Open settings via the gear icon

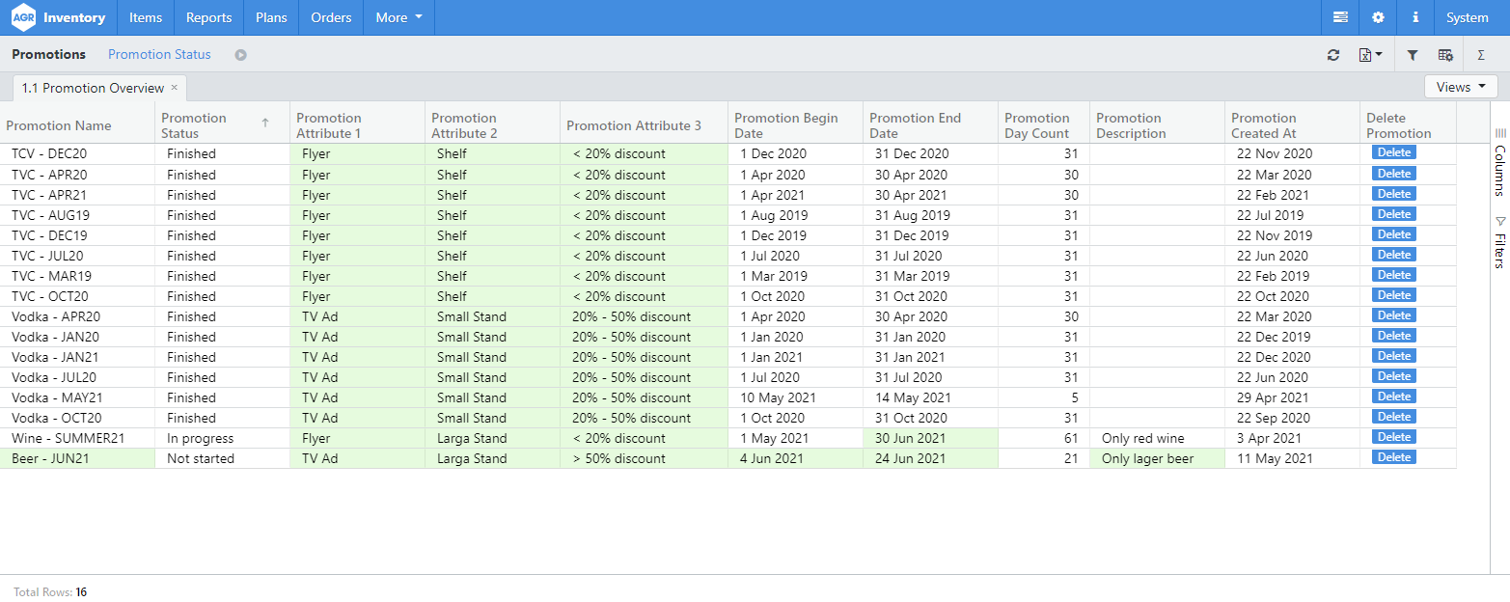[1378, 17]
